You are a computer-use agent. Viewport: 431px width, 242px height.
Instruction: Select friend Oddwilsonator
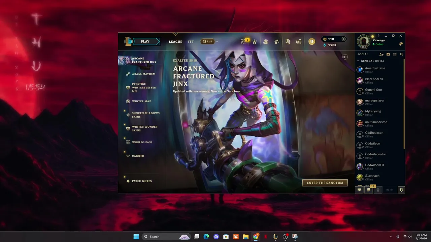[x=379, y=156]
